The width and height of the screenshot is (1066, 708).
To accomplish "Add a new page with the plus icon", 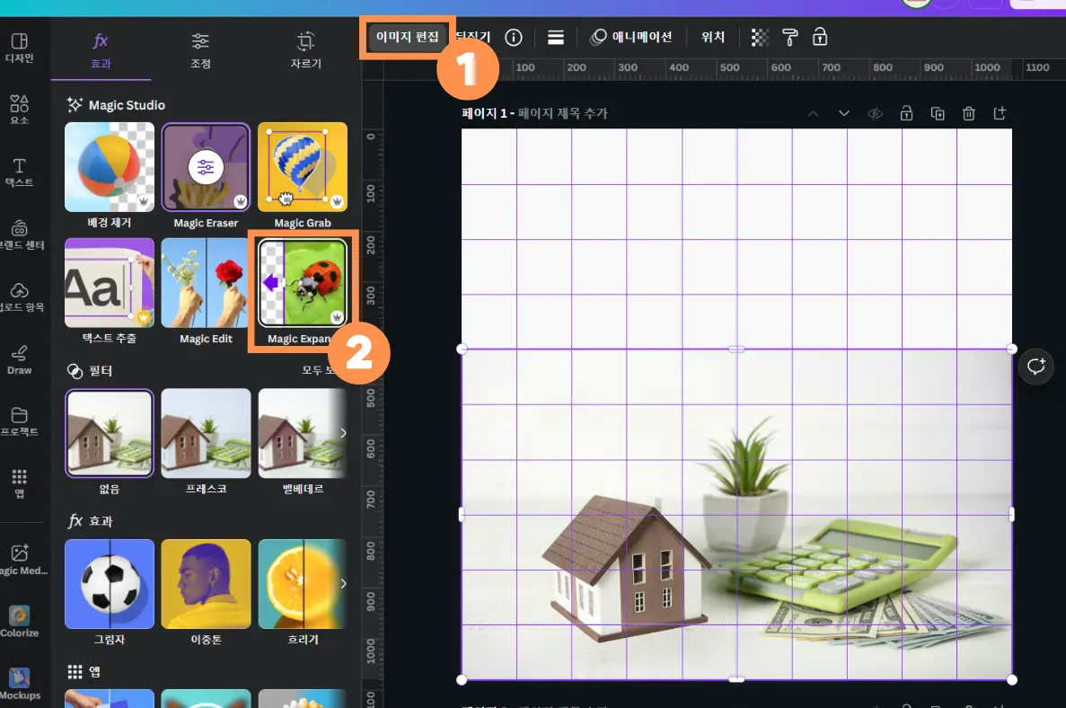I will tap(1000, 113).
